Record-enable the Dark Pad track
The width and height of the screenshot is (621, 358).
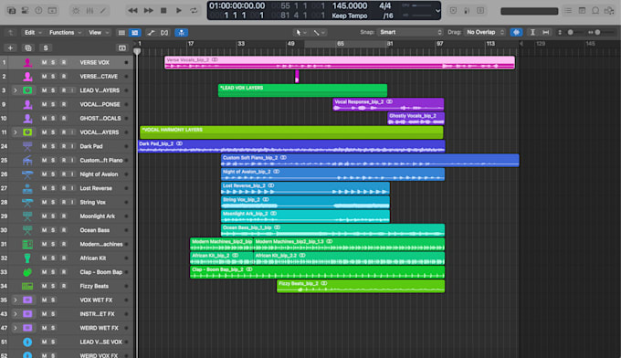pos(63,146)
